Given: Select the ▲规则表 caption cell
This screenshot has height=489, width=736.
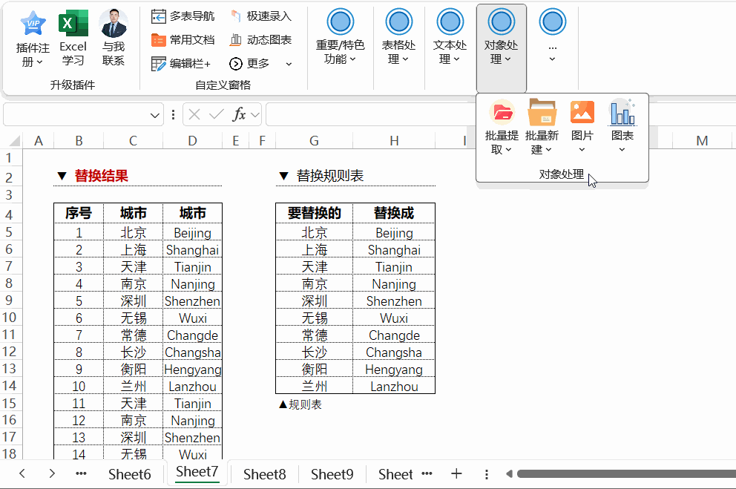Looking at the screenshot, I should click(x=300, y=404).
